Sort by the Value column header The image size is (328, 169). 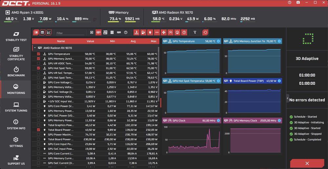click(91, 41)
